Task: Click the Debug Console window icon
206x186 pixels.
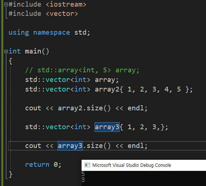Action: click(87, 165)
